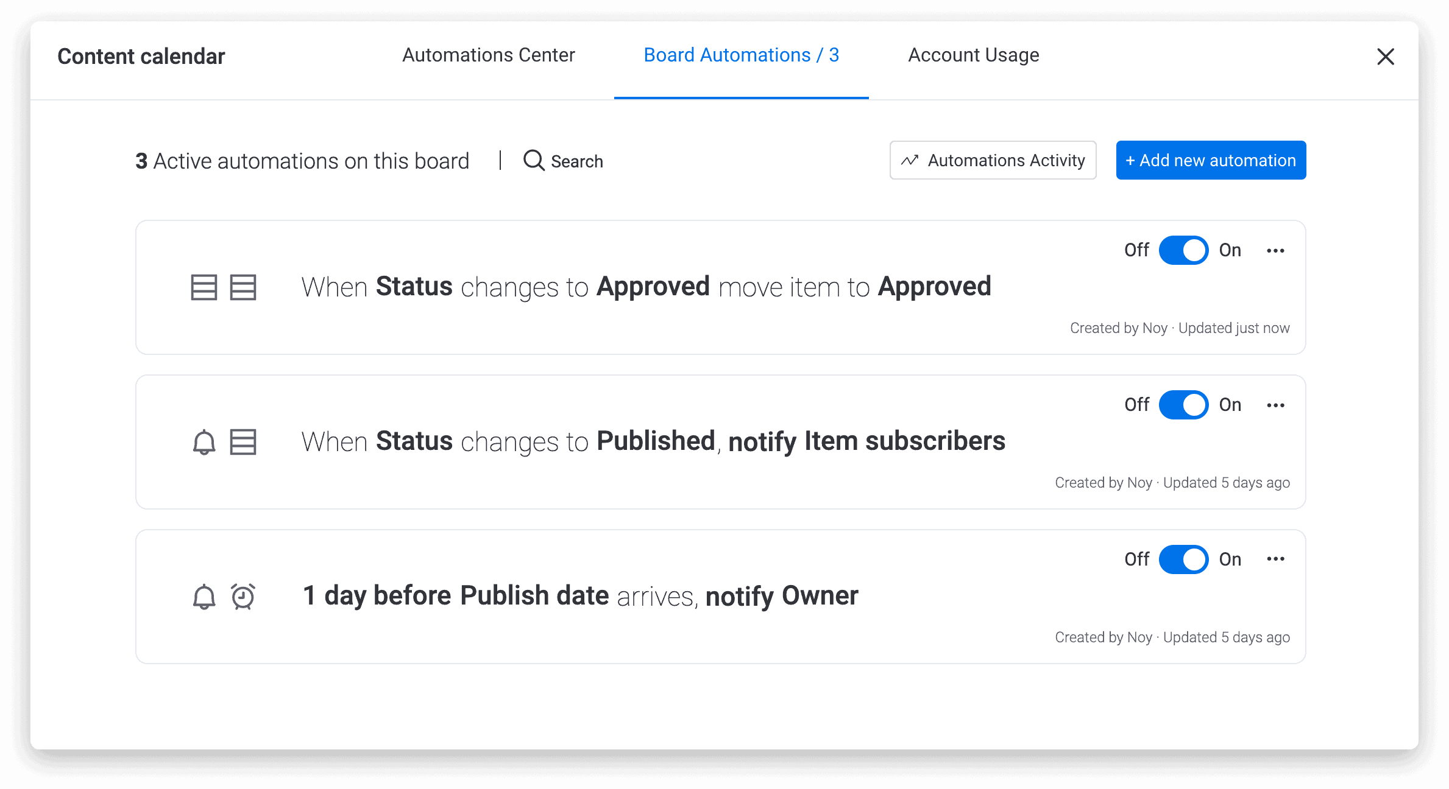
Task: Switch to the Automations Center tab
Action: pyautogui.click(x=488, y=55)
